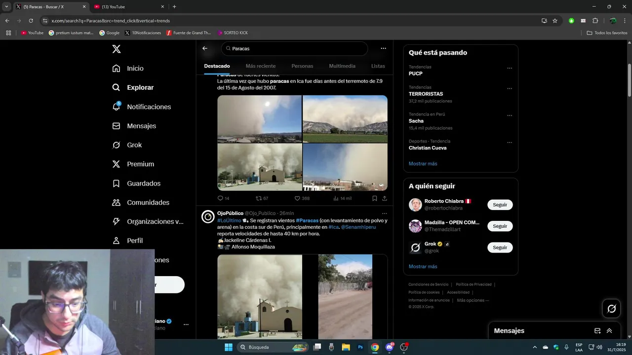Switch to the Listas tab
This screenshot has width=632, height=355.
[378, 66]
